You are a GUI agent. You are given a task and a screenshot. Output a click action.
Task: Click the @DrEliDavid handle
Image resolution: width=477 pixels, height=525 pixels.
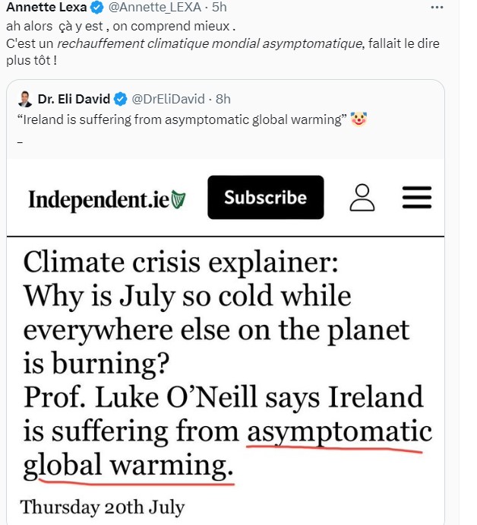tap(170, 99)
